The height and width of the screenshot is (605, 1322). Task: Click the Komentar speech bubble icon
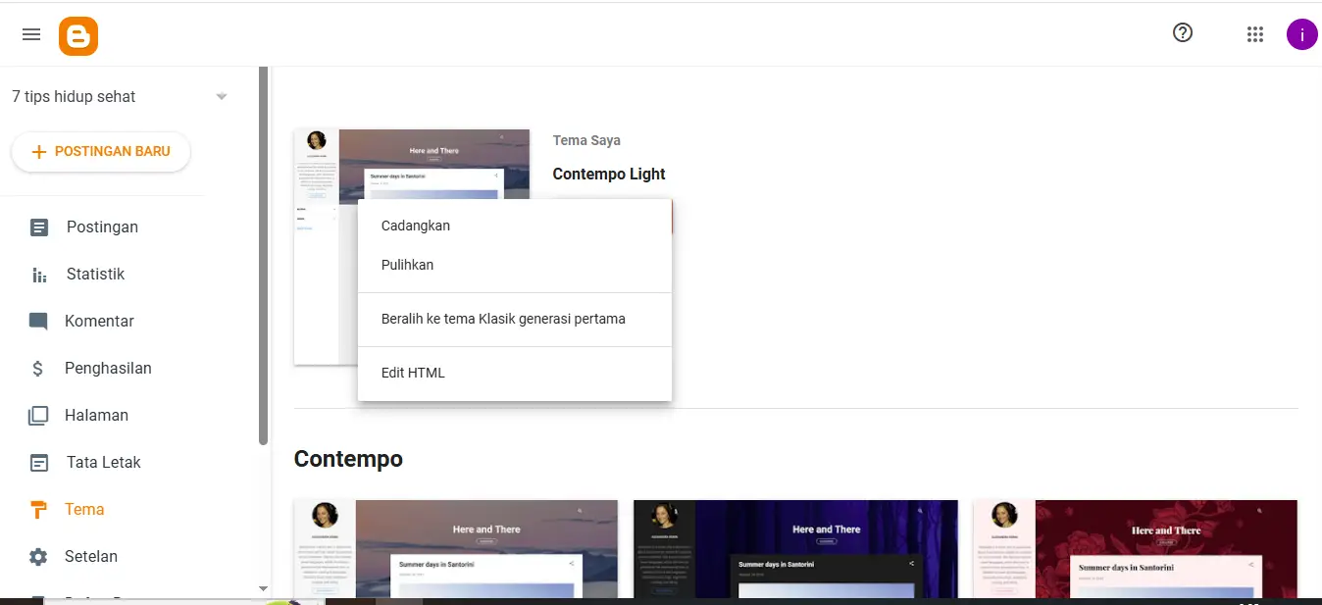point(38,322)
